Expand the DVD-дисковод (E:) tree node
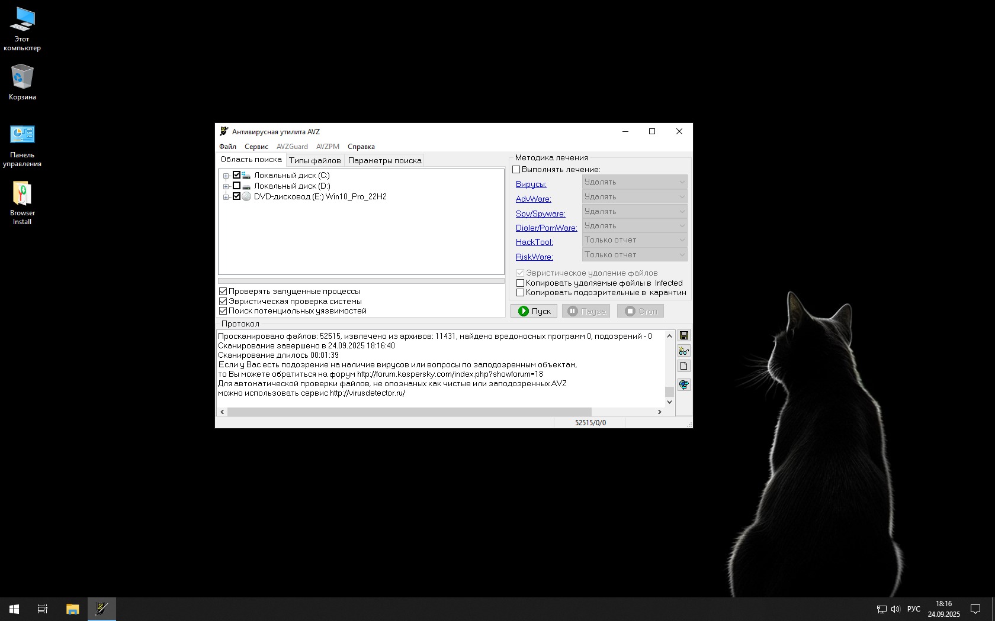This screenshot has height=621, width=995. click(x=226, y=197)
